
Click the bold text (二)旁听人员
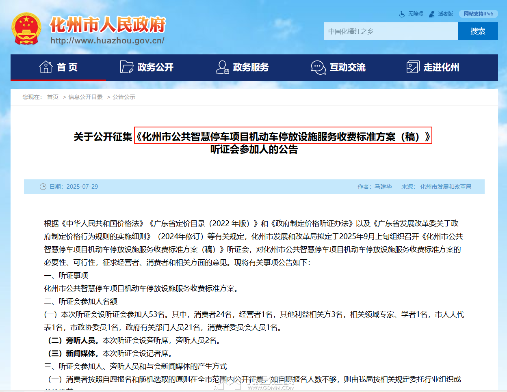tap(74, 340)
